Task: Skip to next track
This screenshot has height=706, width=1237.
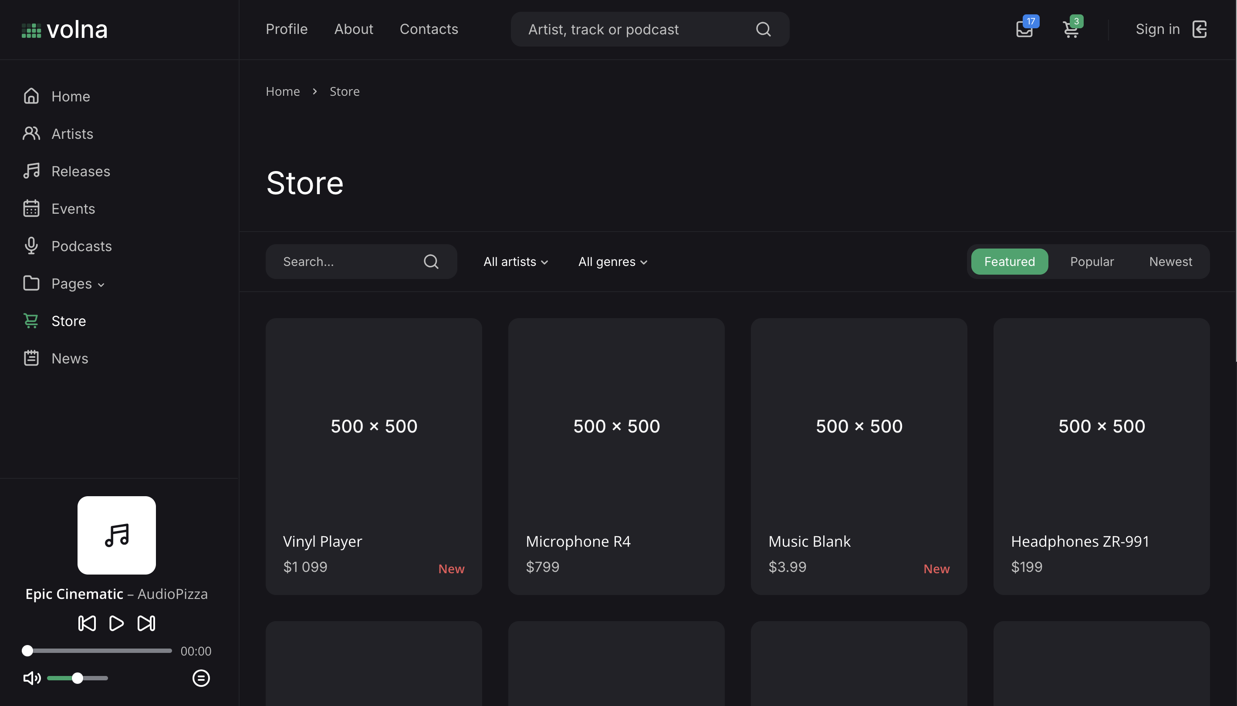Action: click(x=146, y=623)
